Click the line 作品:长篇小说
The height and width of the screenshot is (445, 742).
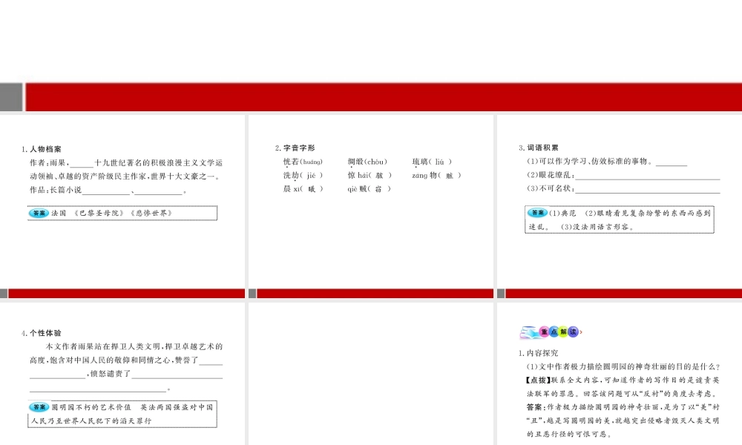(x=108, y=190)
